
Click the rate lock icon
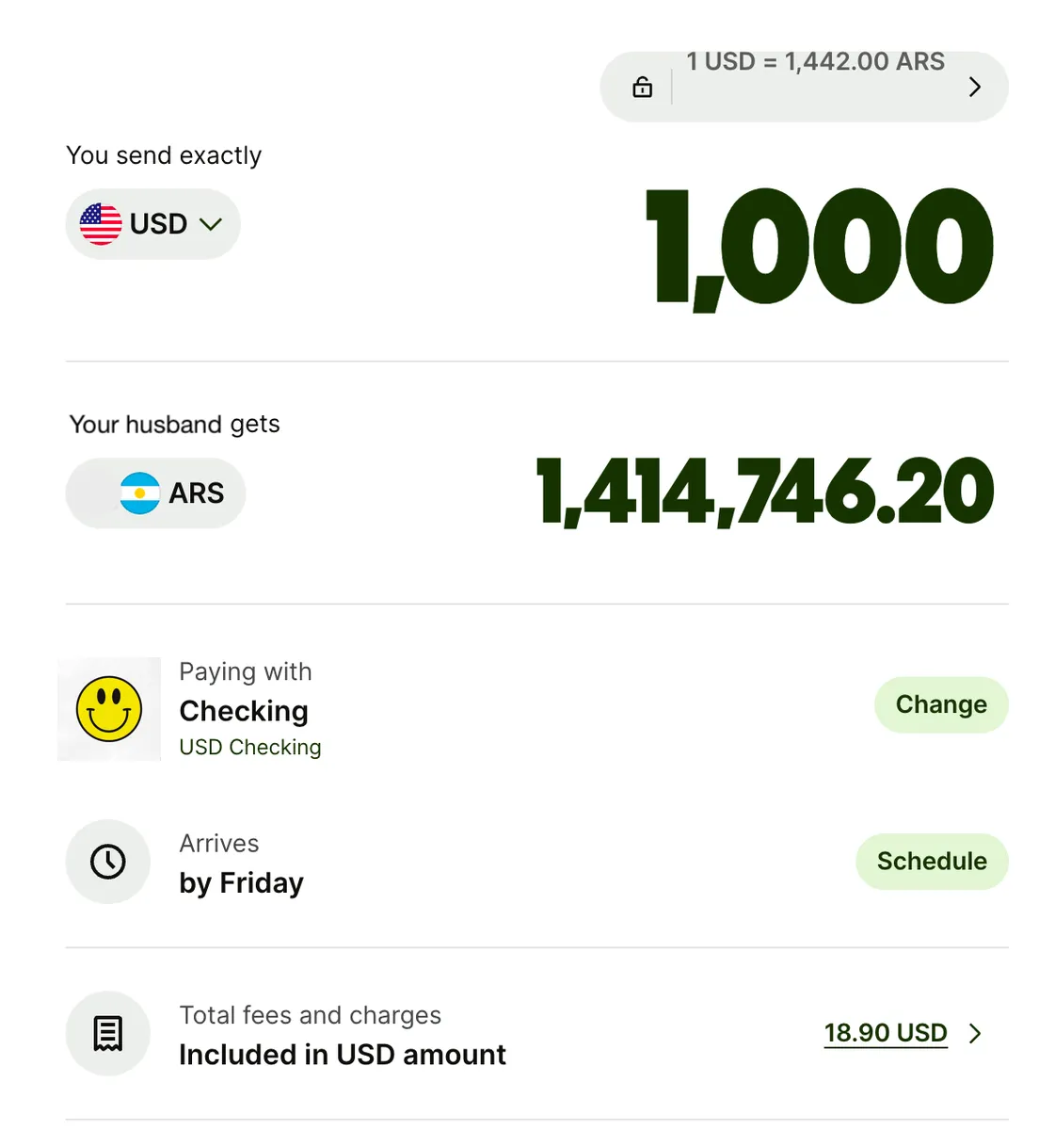643,88
